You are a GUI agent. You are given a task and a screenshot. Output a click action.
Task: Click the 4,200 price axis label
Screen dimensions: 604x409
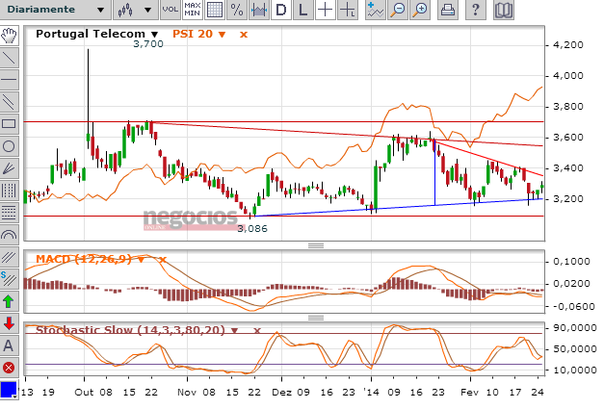[568, 45]
